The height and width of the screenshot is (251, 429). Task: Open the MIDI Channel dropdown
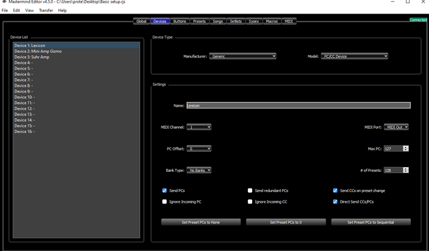pos(199,127)
